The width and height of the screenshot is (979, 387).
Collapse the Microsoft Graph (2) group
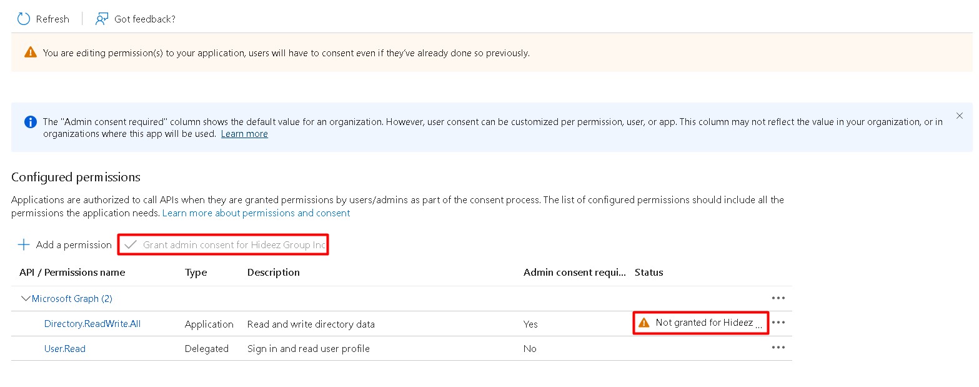(x=26, y=299)
